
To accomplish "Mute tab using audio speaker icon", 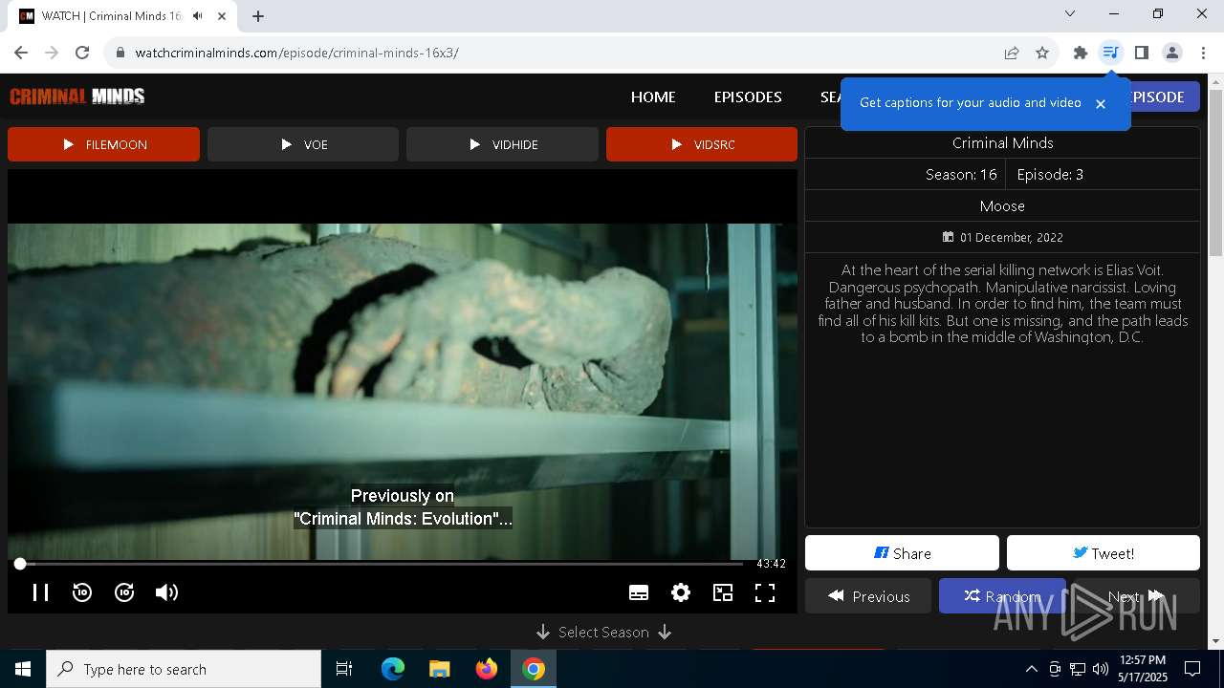I will (197, 16).
